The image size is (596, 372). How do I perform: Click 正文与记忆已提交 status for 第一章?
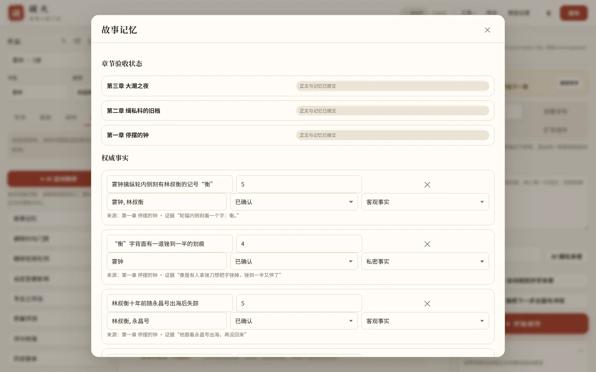coord(392,135)
